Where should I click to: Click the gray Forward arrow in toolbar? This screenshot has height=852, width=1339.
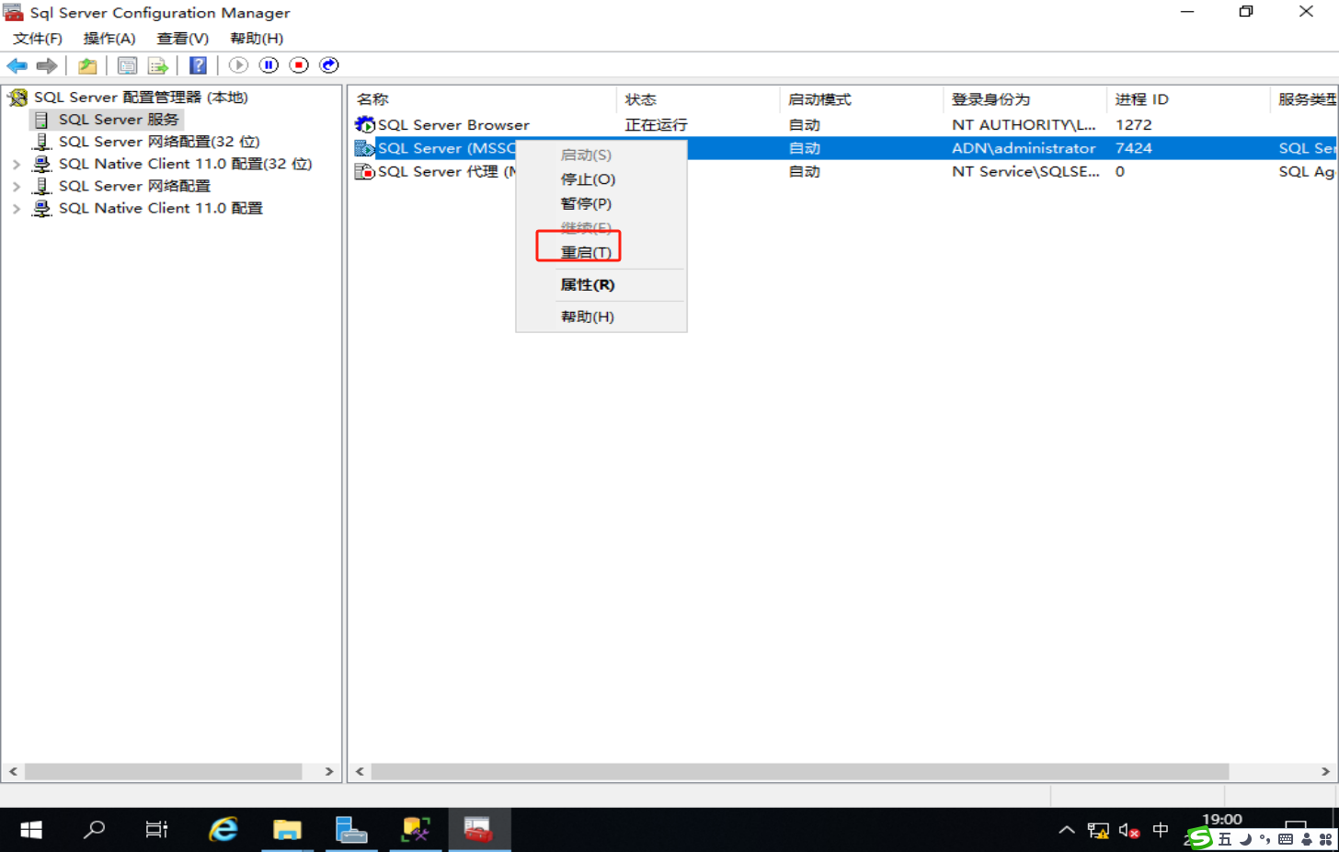pos(47,65)
